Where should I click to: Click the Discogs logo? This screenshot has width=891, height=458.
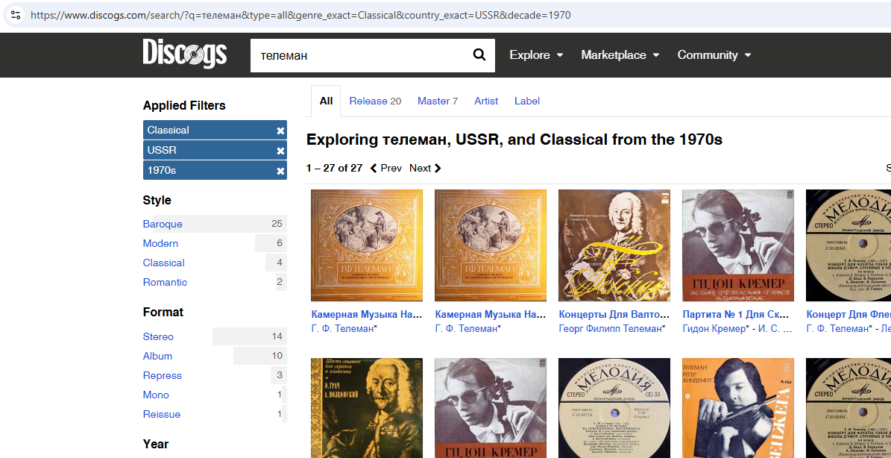[184, 54]
